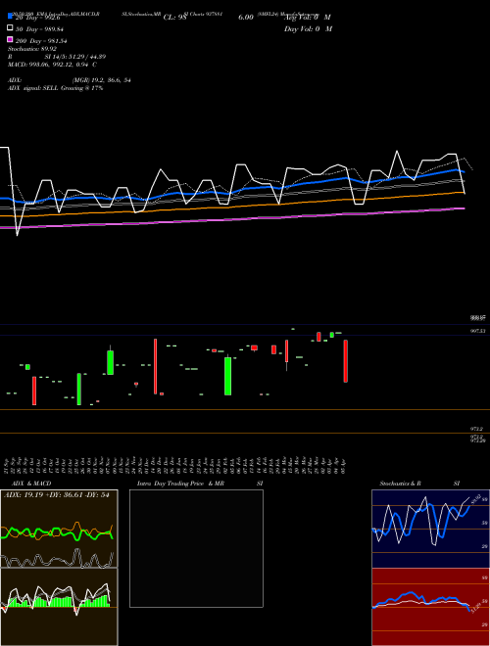The height and width of the screenshot is (646, 490).
Task: Select the '20 Day = 992.6' text
Action: click(x=38, y=18)
